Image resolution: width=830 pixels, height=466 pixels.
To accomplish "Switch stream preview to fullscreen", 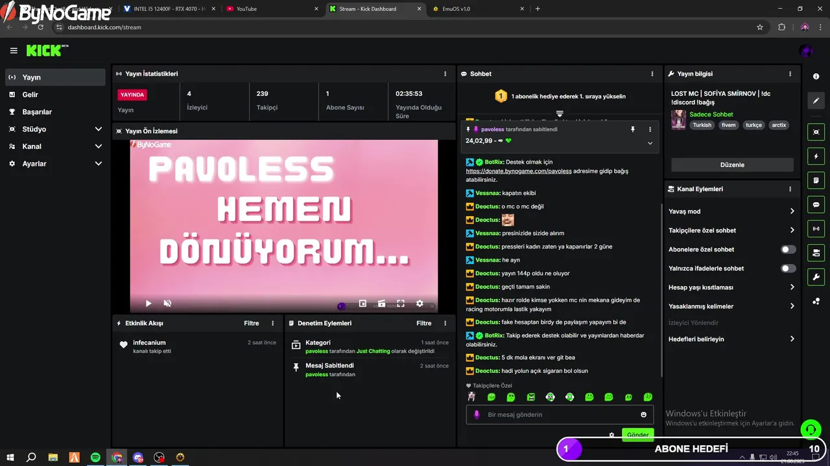I will coord(401,303).
